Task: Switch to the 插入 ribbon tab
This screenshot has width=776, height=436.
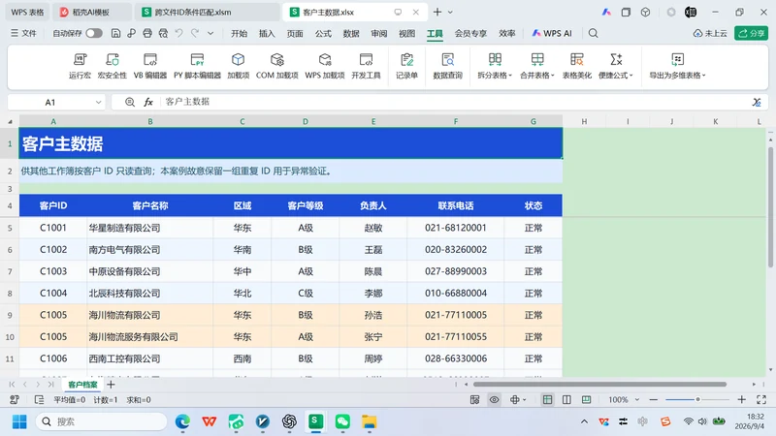Action: coord(267,33)
